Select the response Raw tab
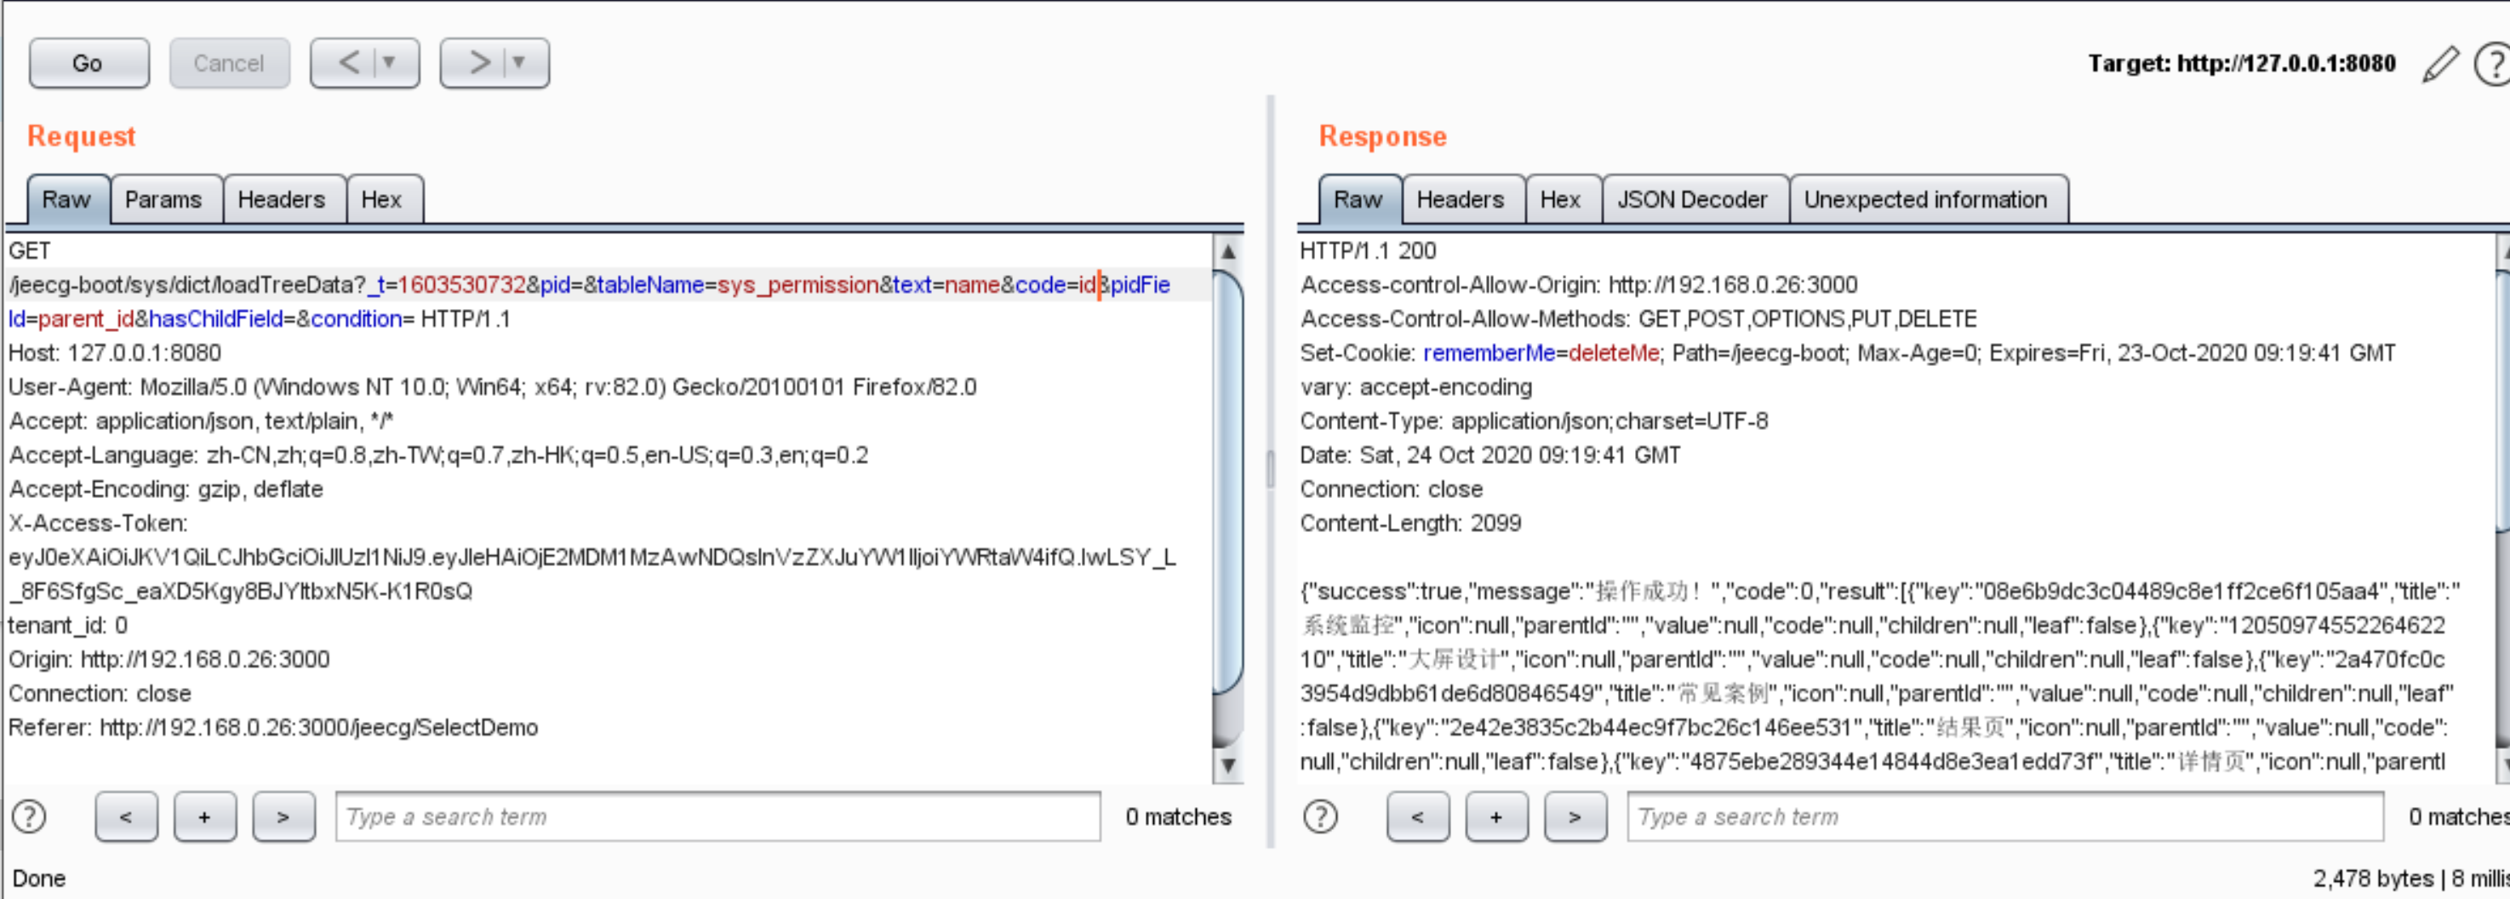The height and width of the screenshot is (899, 2510). point(1358,199)
